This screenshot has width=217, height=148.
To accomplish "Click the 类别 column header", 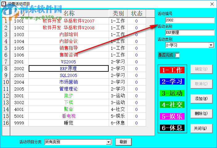I will (118, 14).
